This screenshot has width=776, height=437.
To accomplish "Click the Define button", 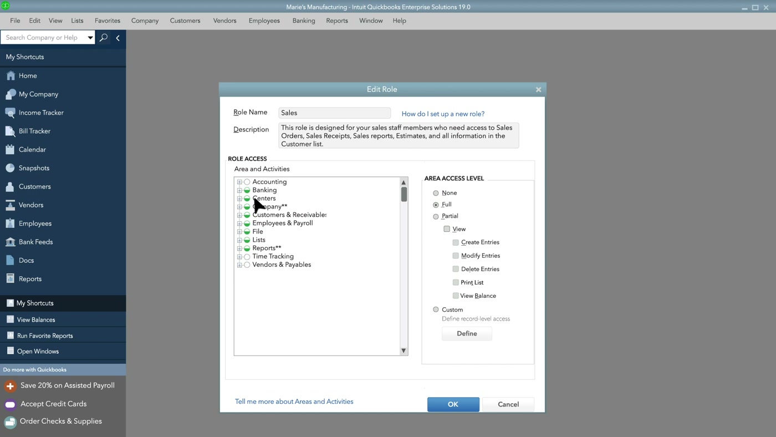I will tap(467, 333).
